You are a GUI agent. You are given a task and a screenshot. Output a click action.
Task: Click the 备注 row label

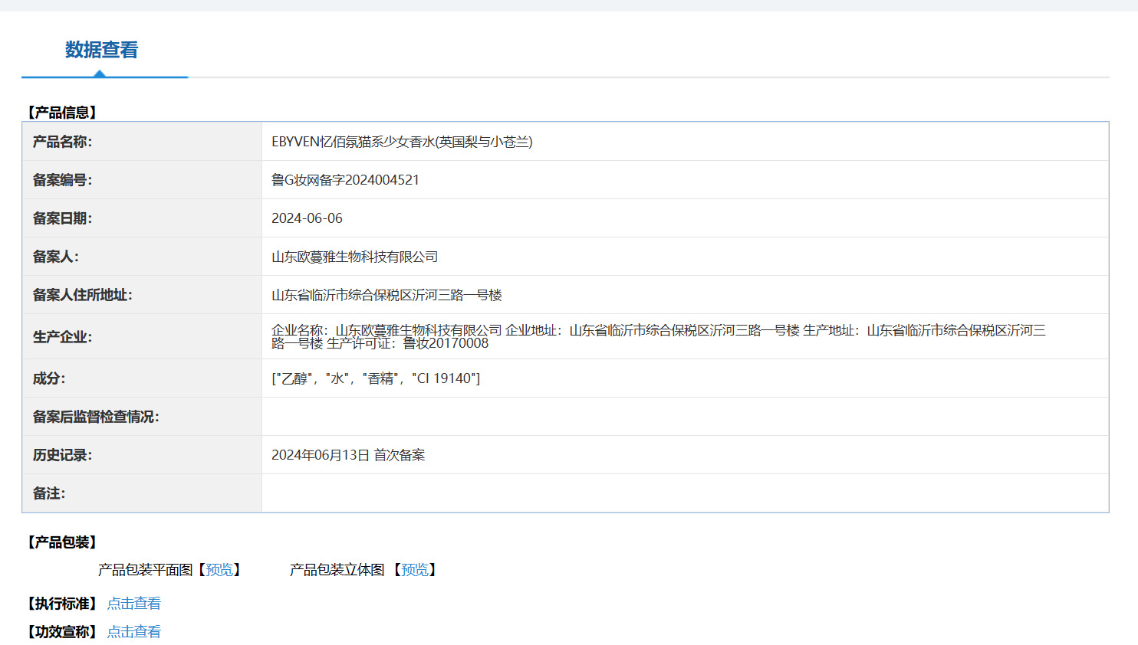[49, 493]
